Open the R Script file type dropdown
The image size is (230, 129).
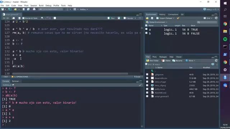tap(138, 77)
